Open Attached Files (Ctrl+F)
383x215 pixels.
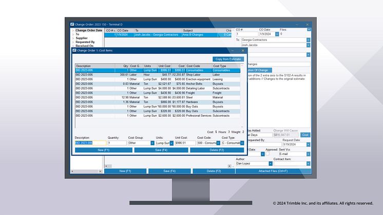point(273,170)
